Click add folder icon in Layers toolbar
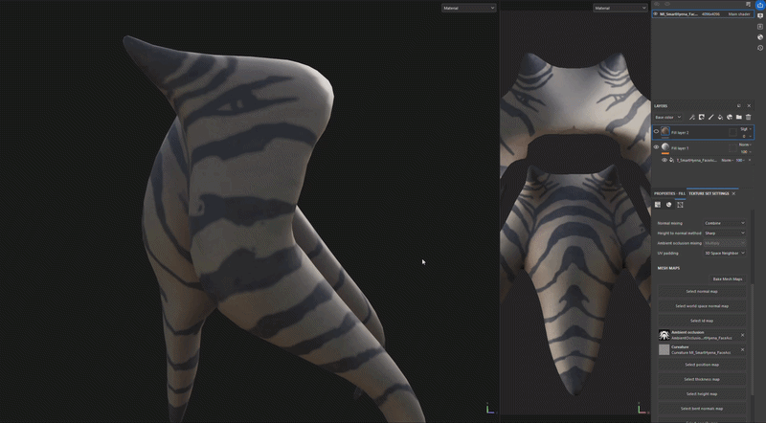Viewport: 766px width, 423px height. click(x=738, y=117)
